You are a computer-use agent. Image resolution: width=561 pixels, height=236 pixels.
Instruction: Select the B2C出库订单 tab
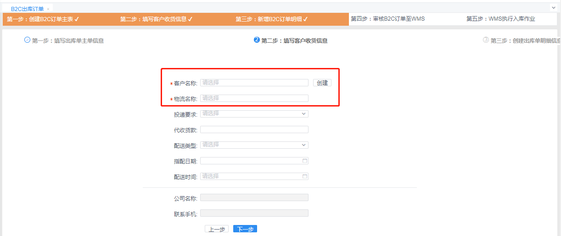coord(28,9)
